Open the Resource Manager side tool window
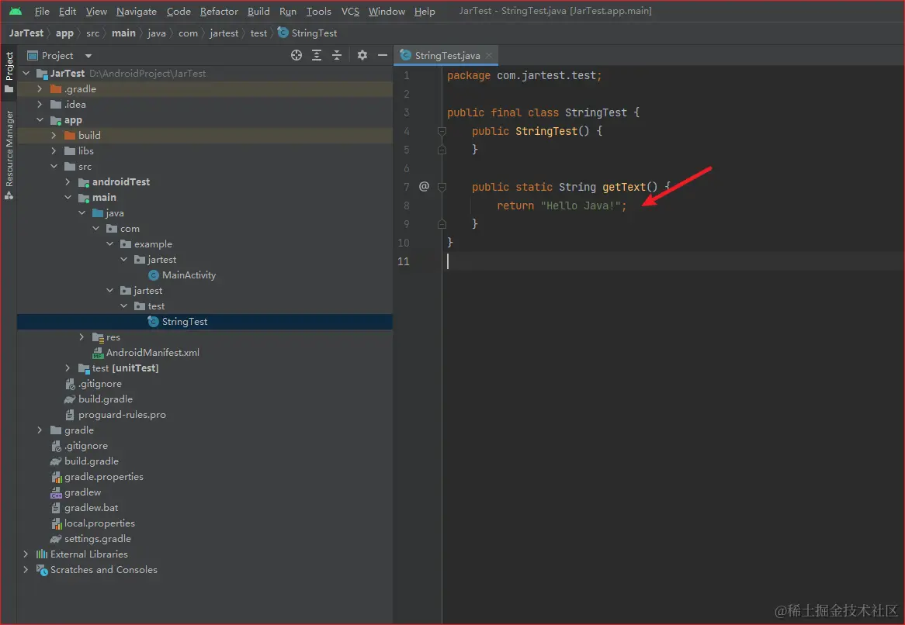The height and width of the screenshot is (625, 905). pyautogui.click(x=9, y=149)
